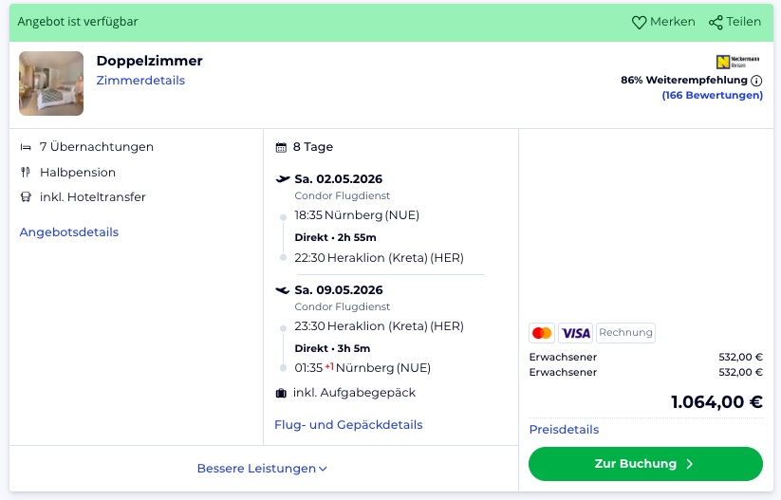Click the Rechnung payment badge
Screen dimensions: 781x500
[x=625, y=333]
